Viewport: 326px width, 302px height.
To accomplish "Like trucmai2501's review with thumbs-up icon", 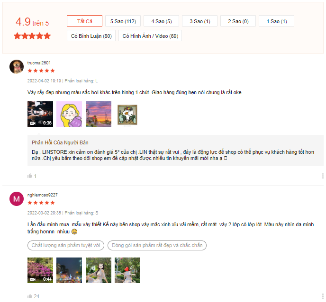I will pyautogui.click(x=30, y=176).
